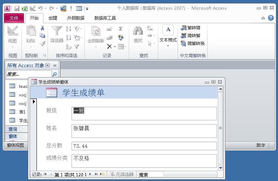
Task: Click the navigation search magnifier icon
Action: tap(55, 74)
